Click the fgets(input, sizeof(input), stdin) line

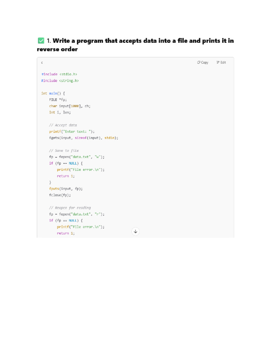84,138
